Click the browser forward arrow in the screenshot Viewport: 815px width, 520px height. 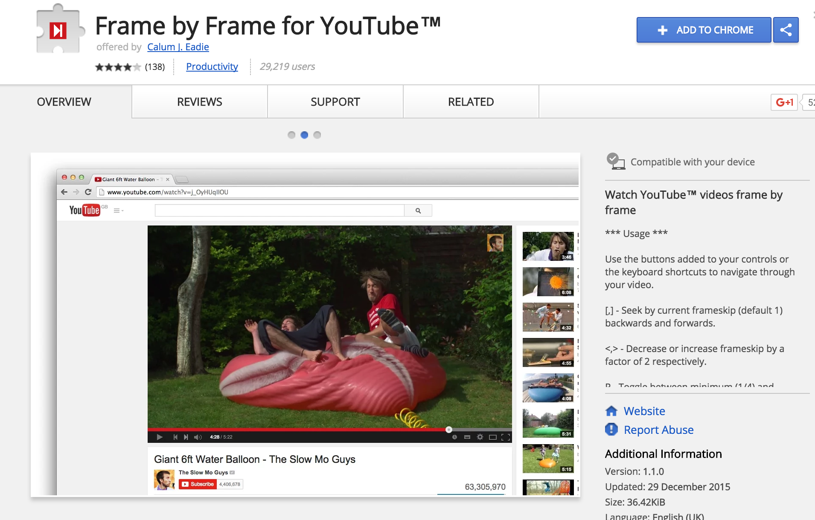(76, 192)
